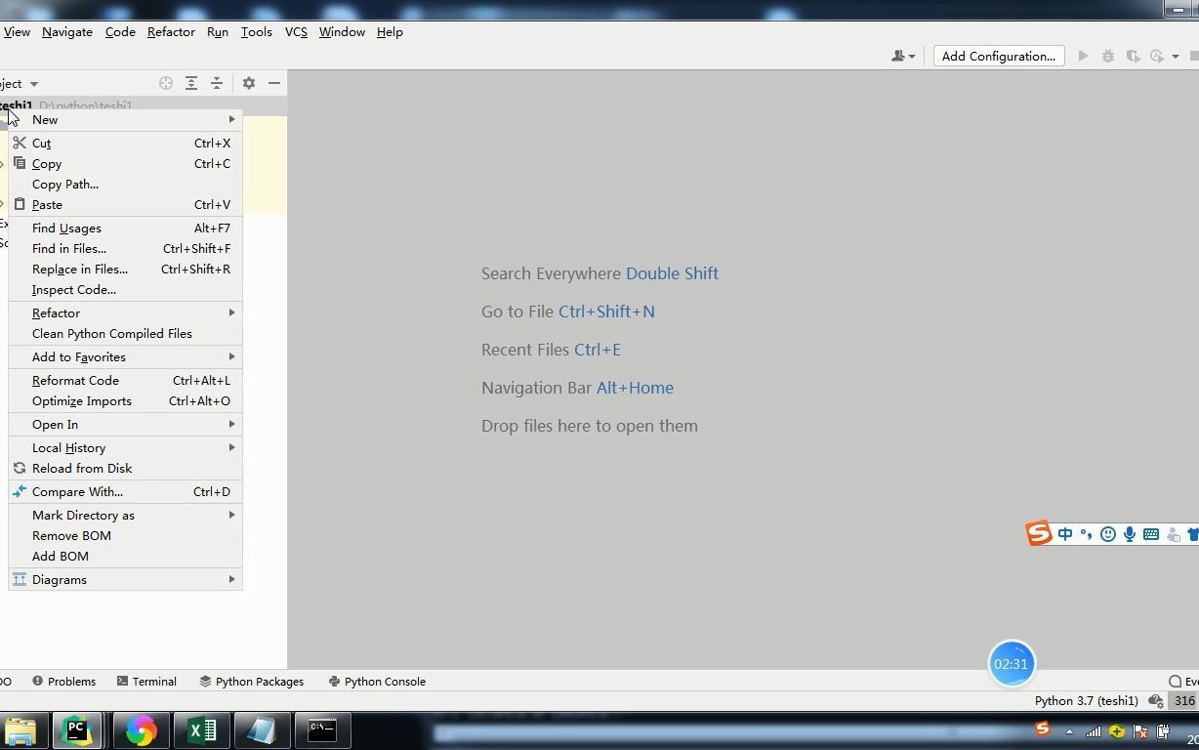Toggle Sogou punctuation mode button
Screen dimensions: 1199x750
pos(1086,534)
